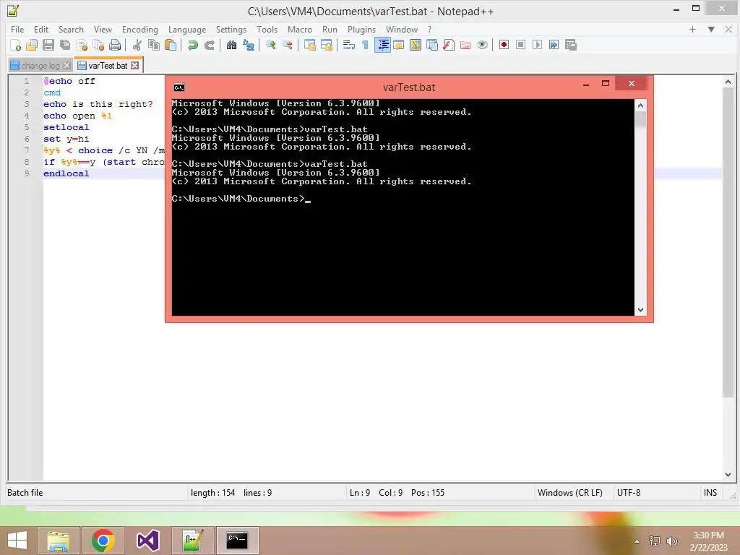Click Notepad++ editor scroll up arrow
Viewport: 740px width, 555px height.
(728, 82)
